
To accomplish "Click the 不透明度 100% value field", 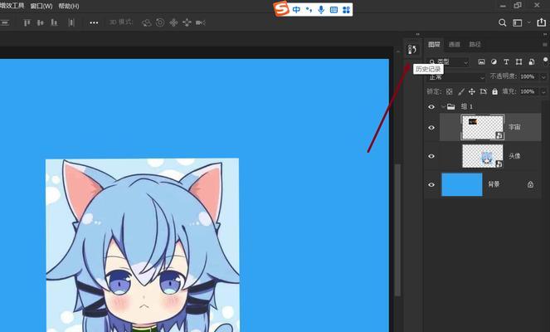I will (x=528, y=76).
